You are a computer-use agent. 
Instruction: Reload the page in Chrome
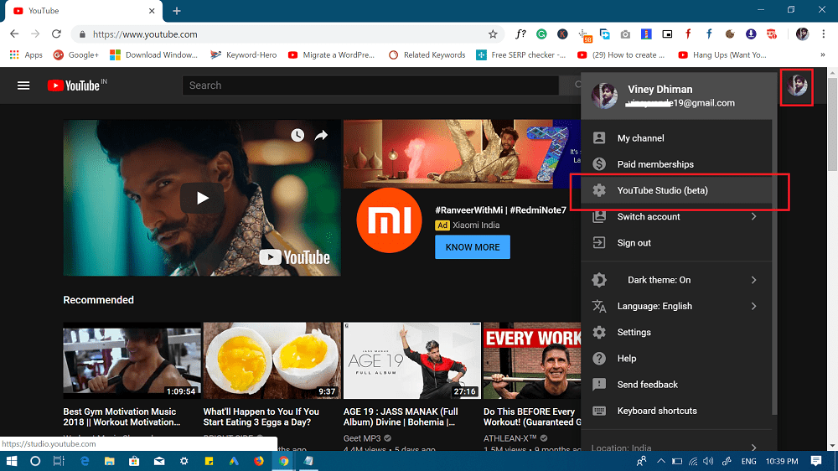[56, 34]
